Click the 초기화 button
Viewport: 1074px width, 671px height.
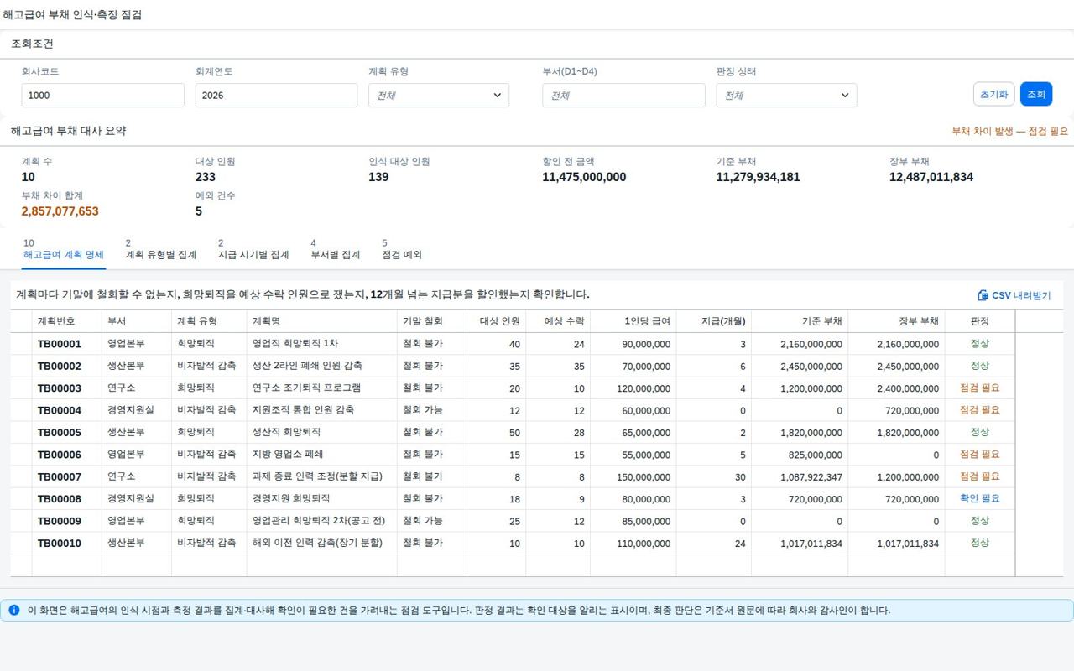[x=994, y=94]
